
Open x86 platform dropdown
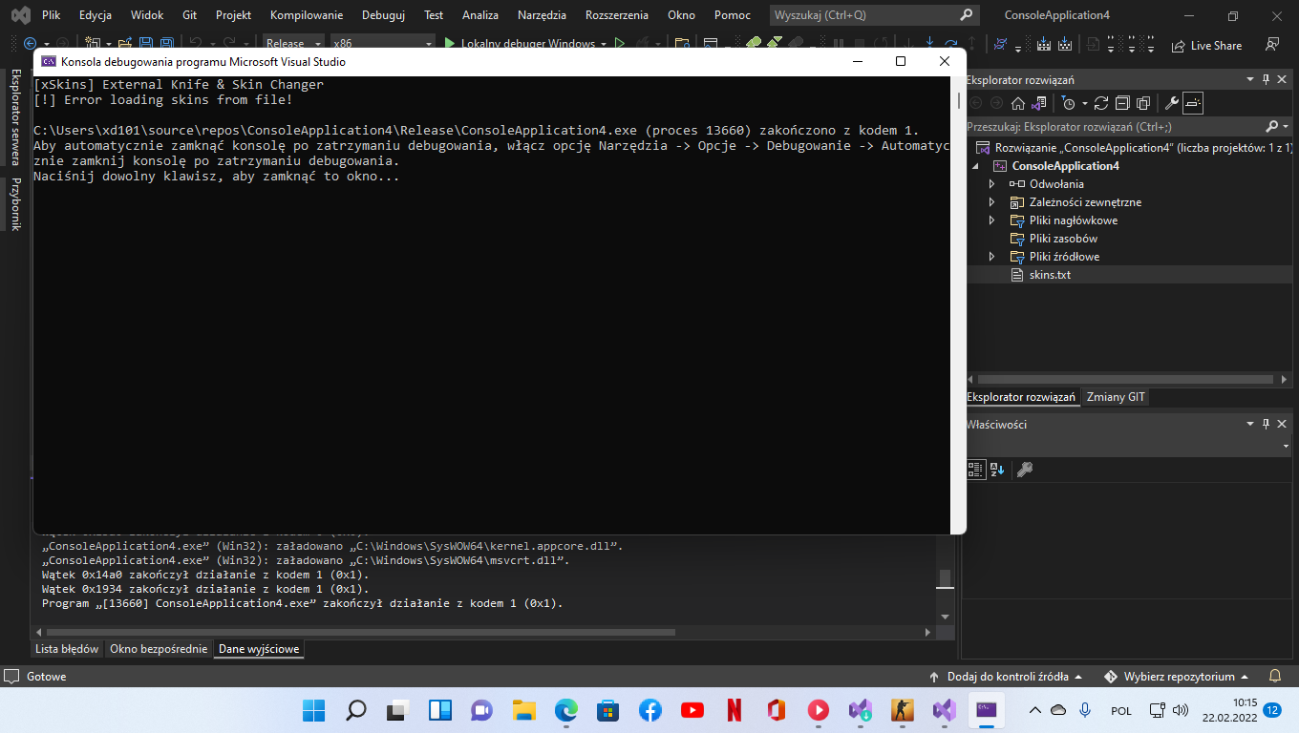(x=381, y=44)
